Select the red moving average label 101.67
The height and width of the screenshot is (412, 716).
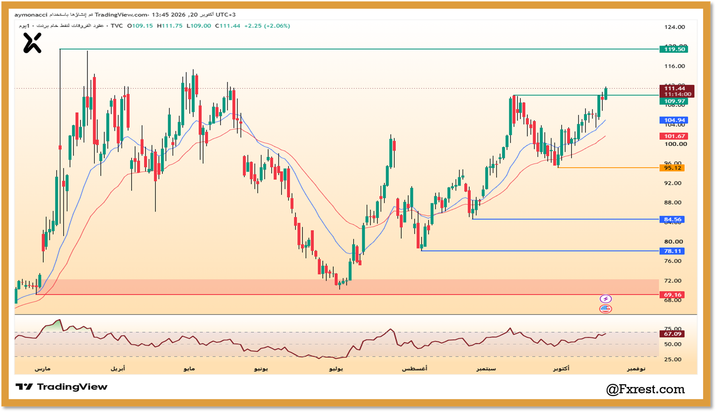coord(673,136)
